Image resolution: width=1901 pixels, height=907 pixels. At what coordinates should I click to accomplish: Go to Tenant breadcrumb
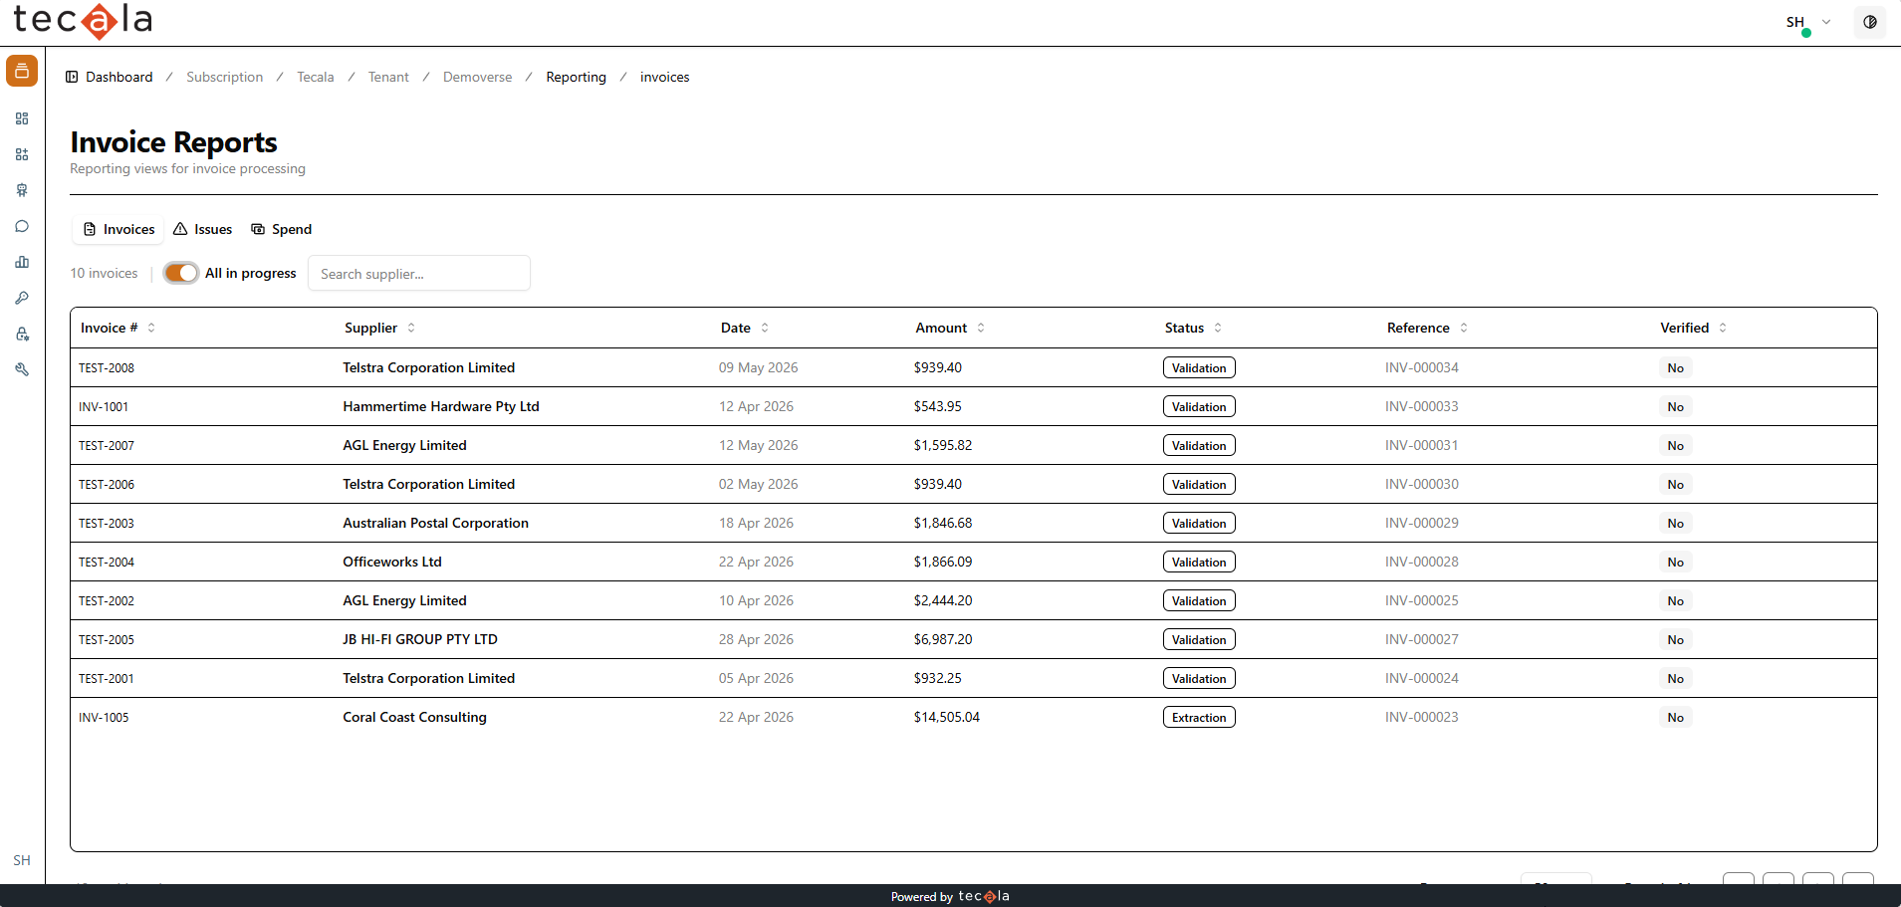pos(388,77)
